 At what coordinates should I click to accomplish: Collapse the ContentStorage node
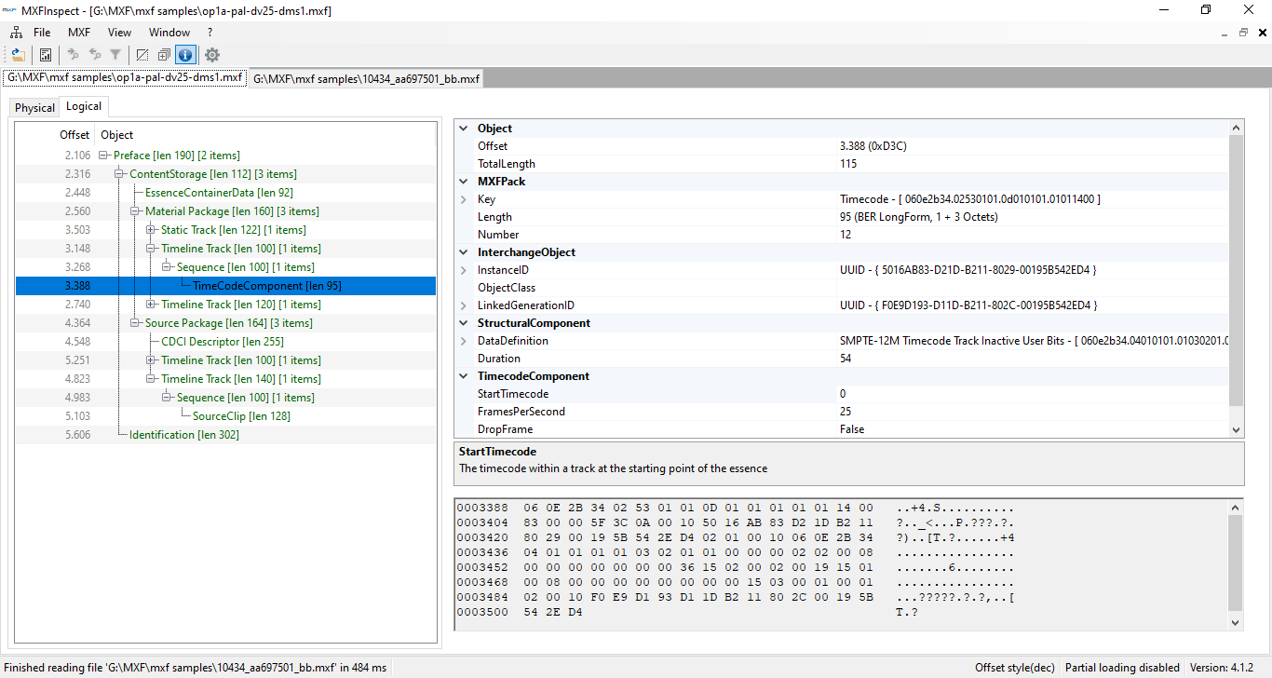click(120, 174)
